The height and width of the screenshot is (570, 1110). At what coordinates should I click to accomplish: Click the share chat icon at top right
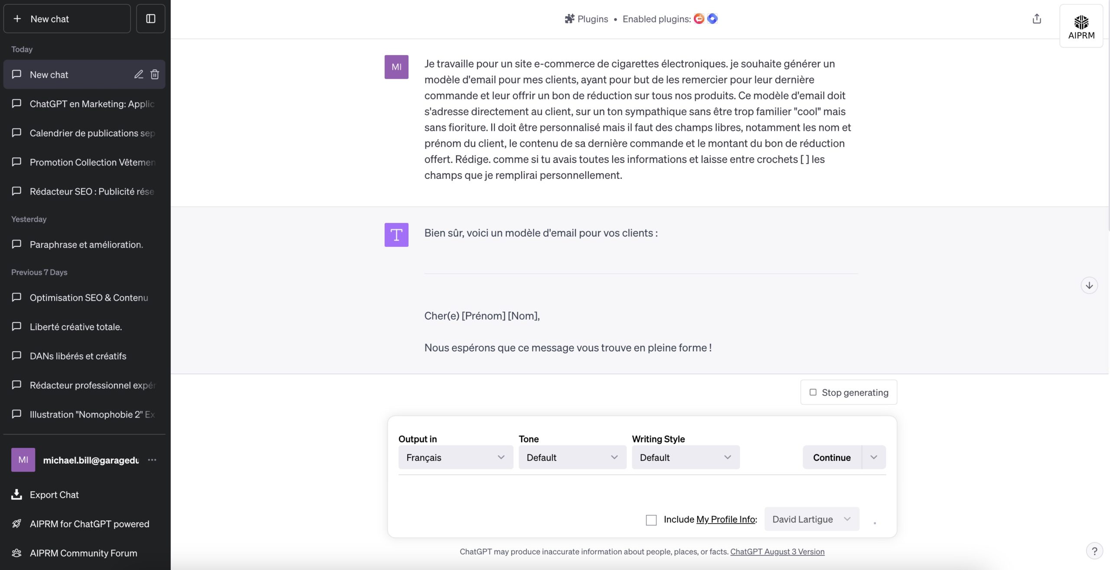1037,19
